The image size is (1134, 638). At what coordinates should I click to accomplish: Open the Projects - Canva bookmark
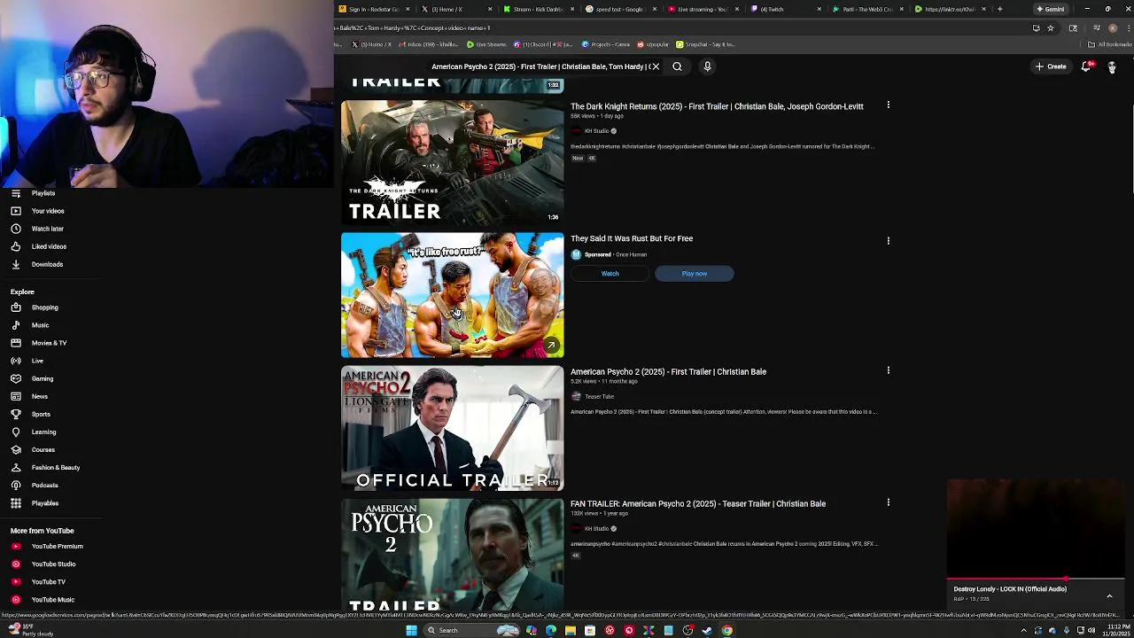[x=604, y=44]
